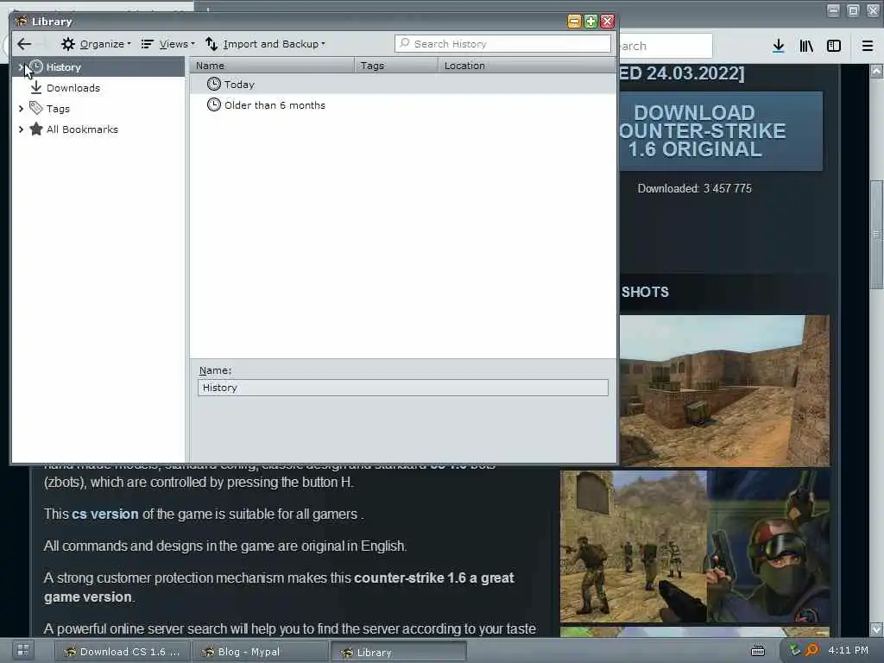Select History in the Library sidebar
This screenshot has height=663, width=884.
pos(98,67)
